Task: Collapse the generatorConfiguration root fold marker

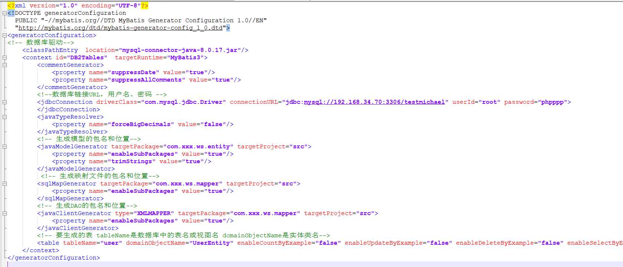Action: [4, 35]
